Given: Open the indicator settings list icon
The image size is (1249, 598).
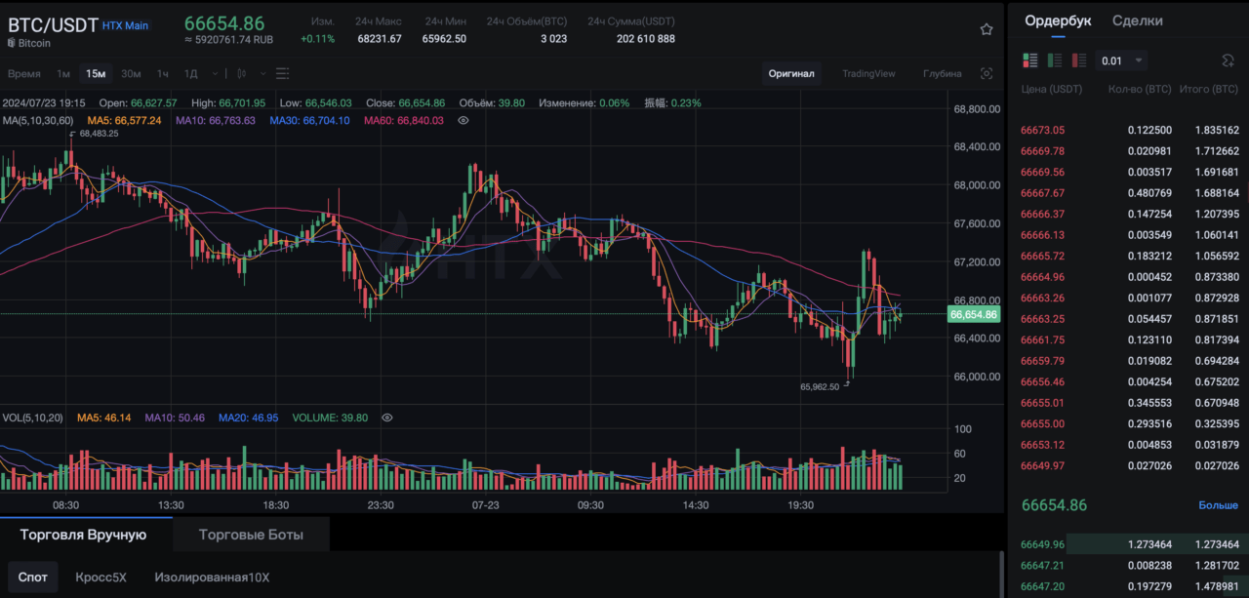Looking at the screenshot, I should (283, 74).
